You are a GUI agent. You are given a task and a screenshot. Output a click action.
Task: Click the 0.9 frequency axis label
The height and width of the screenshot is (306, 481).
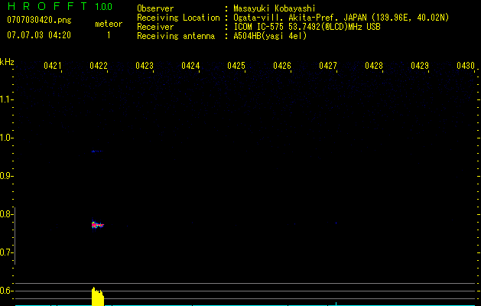tap(5, 176)
